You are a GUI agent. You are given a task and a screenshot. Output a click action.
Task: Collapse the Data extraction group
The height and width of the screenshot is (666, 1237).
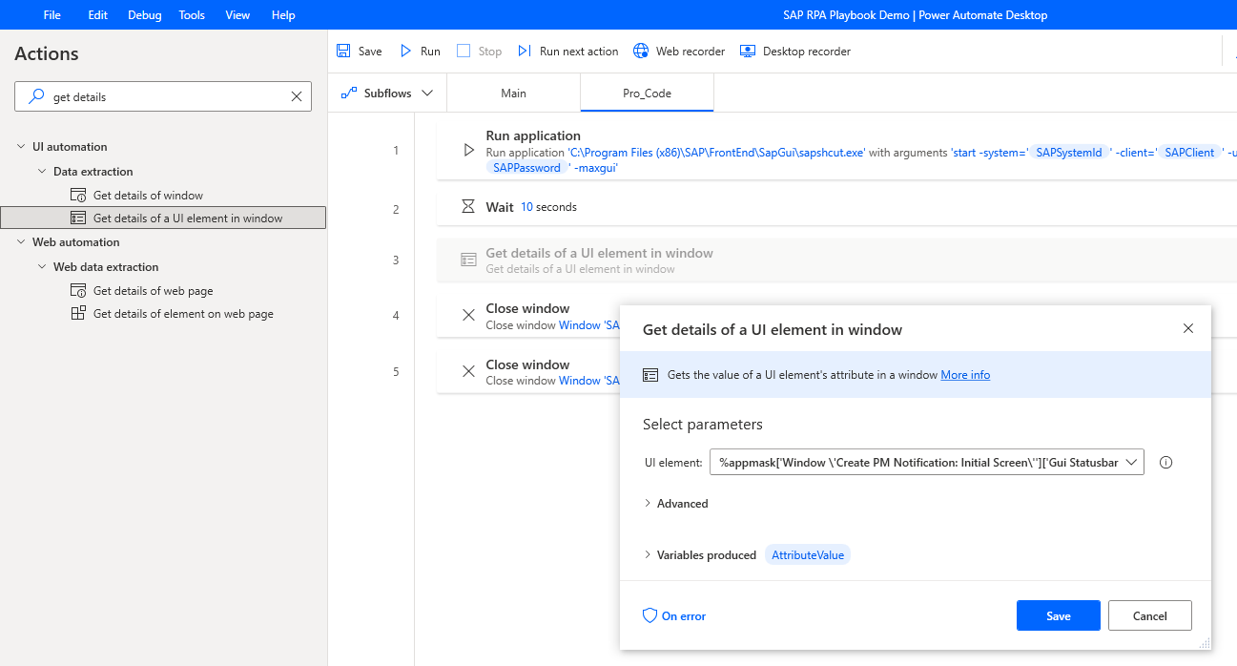(42, 172)
